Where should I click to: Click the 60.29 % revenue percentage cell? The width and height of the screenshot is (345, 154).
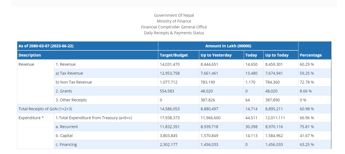coord(307,64)
